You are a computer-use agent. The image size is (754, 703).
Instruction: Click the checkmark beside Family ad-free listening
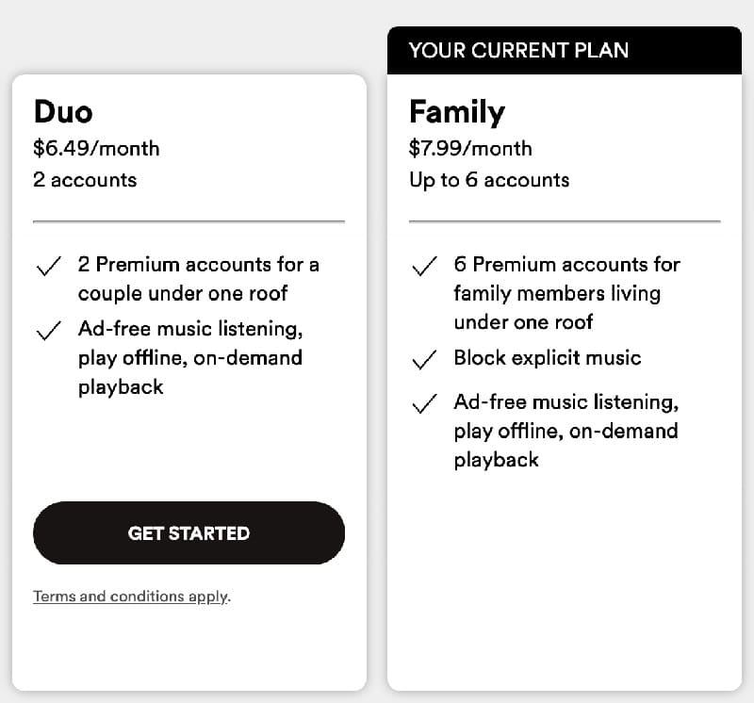(424, 404)
